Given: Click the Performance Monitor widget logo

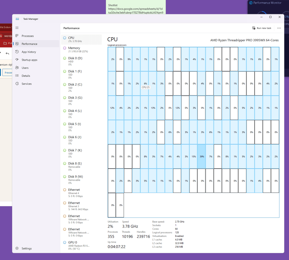Looking at the screenshot, I should (x=251, y=3).
